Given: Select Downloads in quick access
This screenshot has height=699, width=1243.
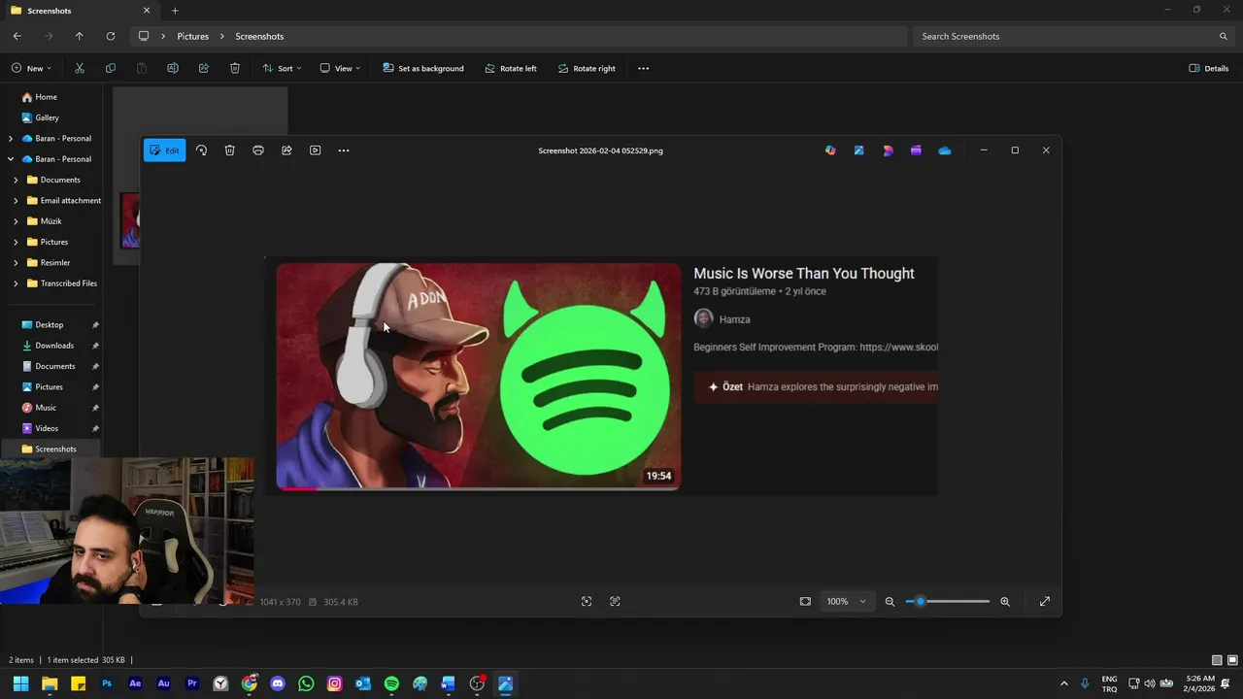Looking at the screenshot, I should click(x=54, y=346).
